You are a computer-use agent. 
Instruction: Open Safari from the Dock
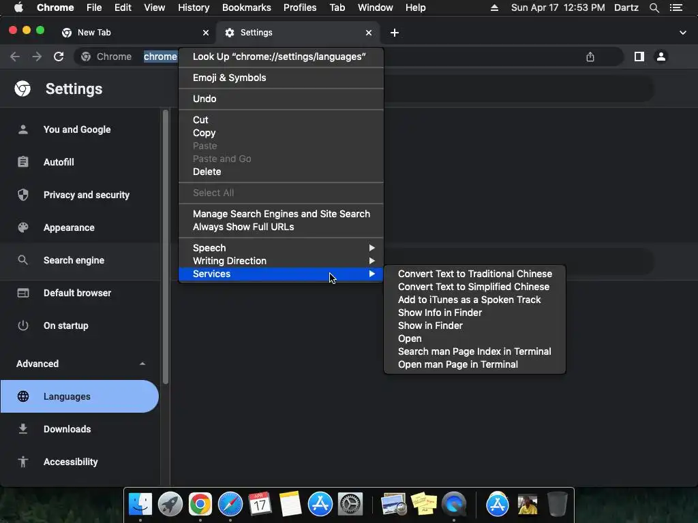(x=230, y=505)
